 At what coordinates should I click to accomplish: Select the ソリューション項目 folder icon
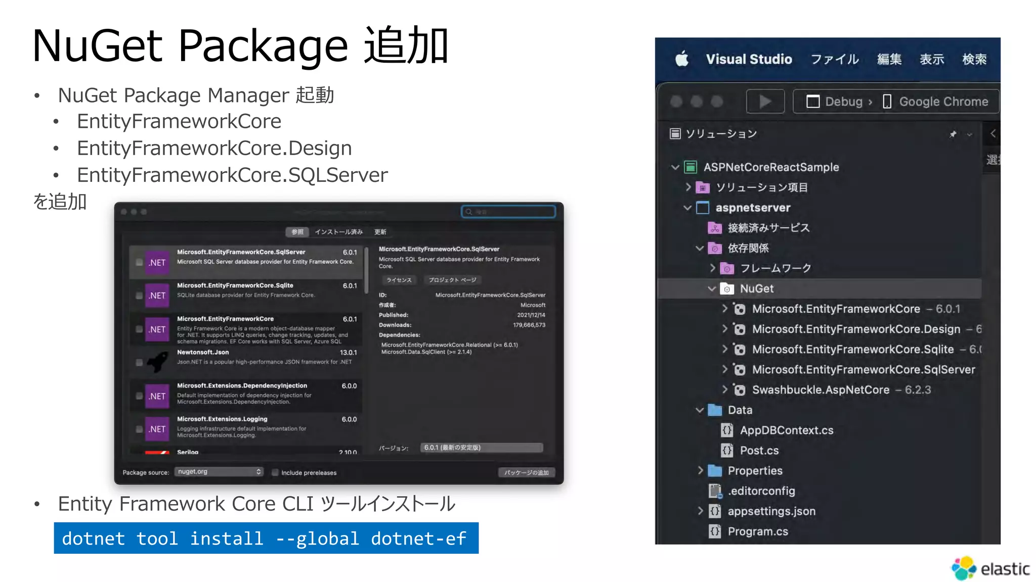[703, 187]
